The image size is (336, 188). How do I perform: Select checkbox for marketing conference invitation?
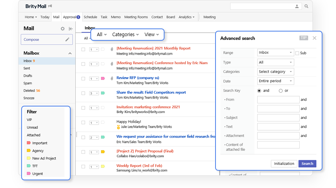(83, 108)
